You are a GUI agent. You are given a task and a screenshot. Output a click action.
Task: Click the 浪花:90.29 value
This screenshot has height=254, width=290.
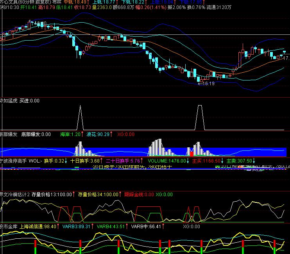pyautogui.click(x=98, y=134)
